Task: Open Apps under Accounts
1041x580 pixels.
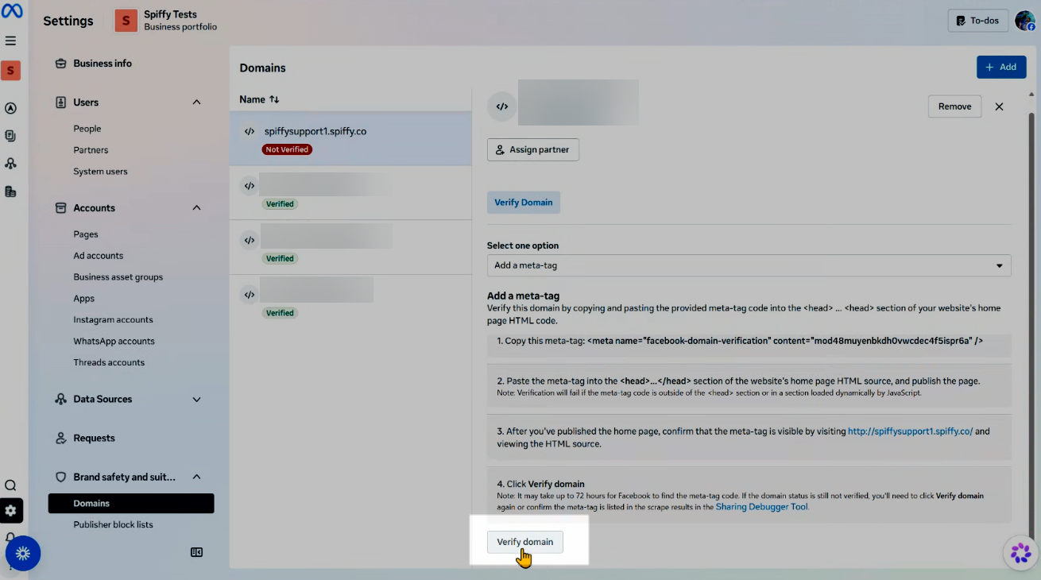Action: click(x=84, y=299)
